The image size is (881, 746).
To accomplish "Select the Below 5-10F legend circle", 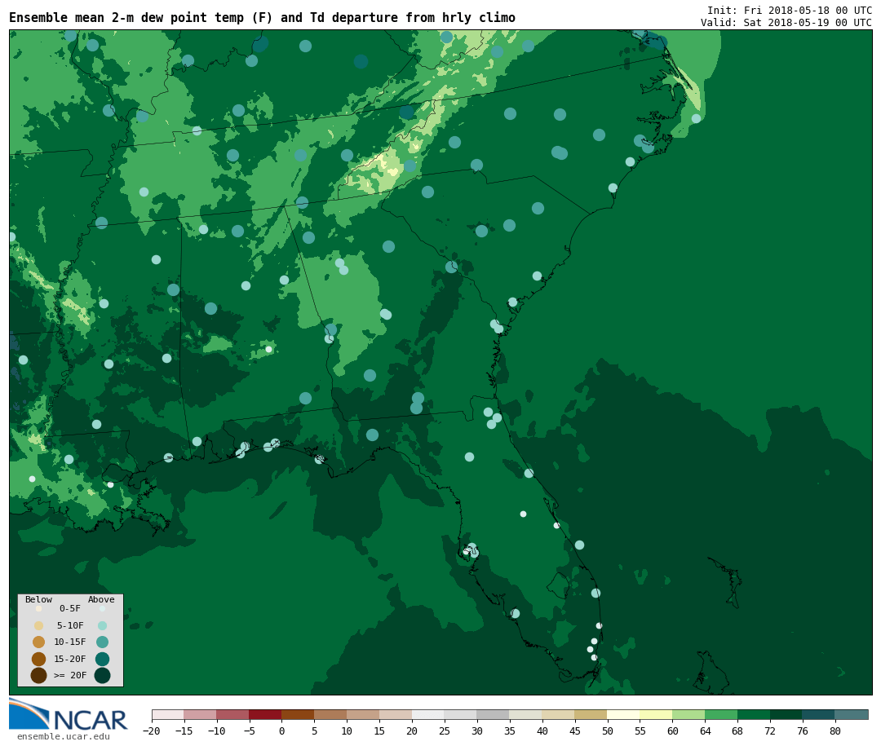I will tap(39, 625).
